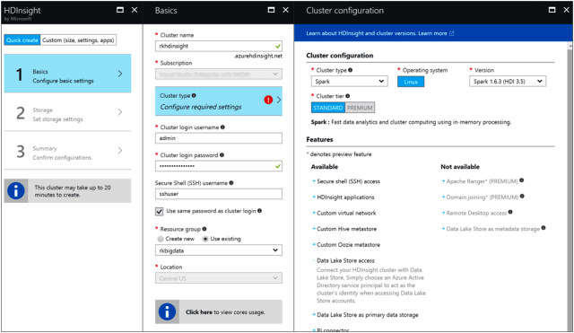Click the Secure Shell username info icon

coord(231,183)
